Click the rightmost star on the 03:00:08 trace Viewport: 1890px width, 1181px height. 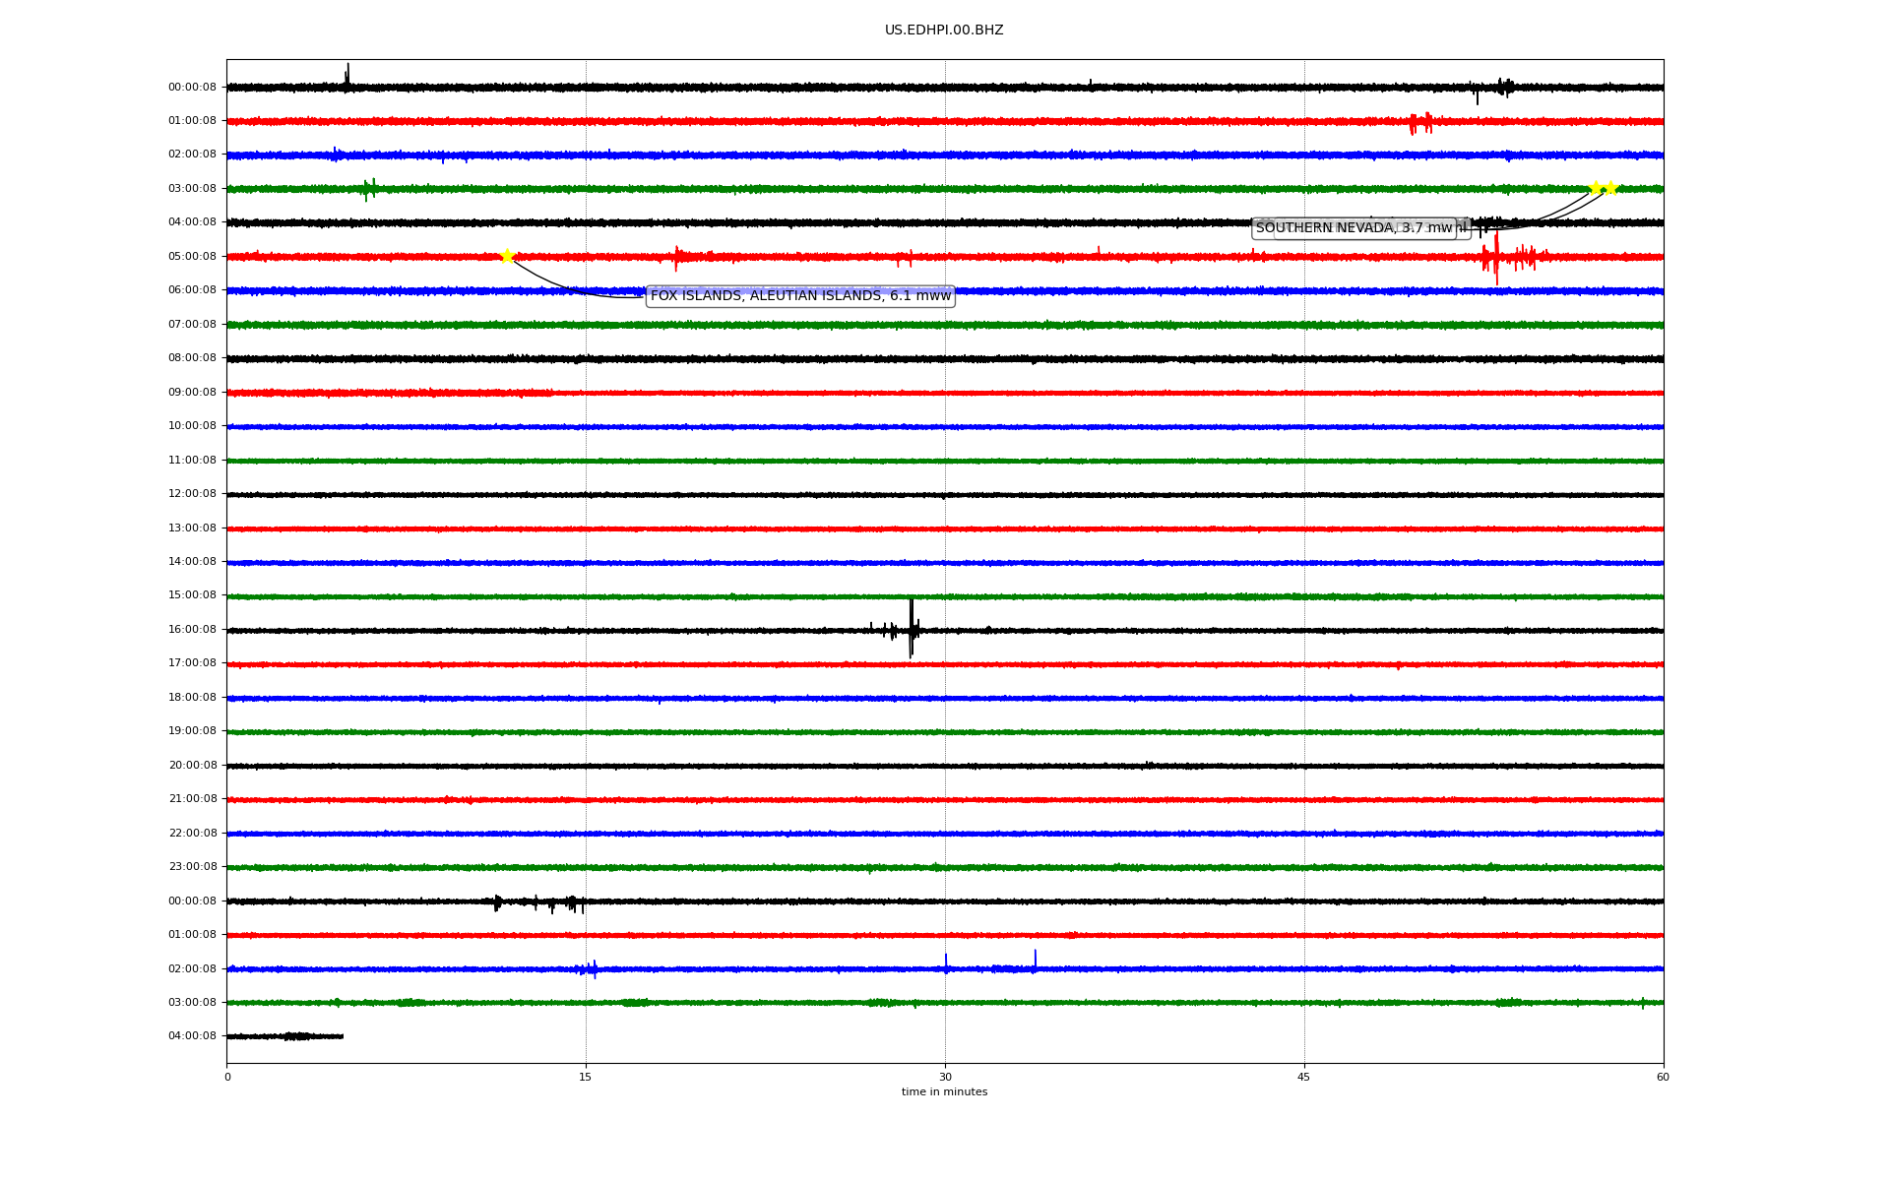1610,188
